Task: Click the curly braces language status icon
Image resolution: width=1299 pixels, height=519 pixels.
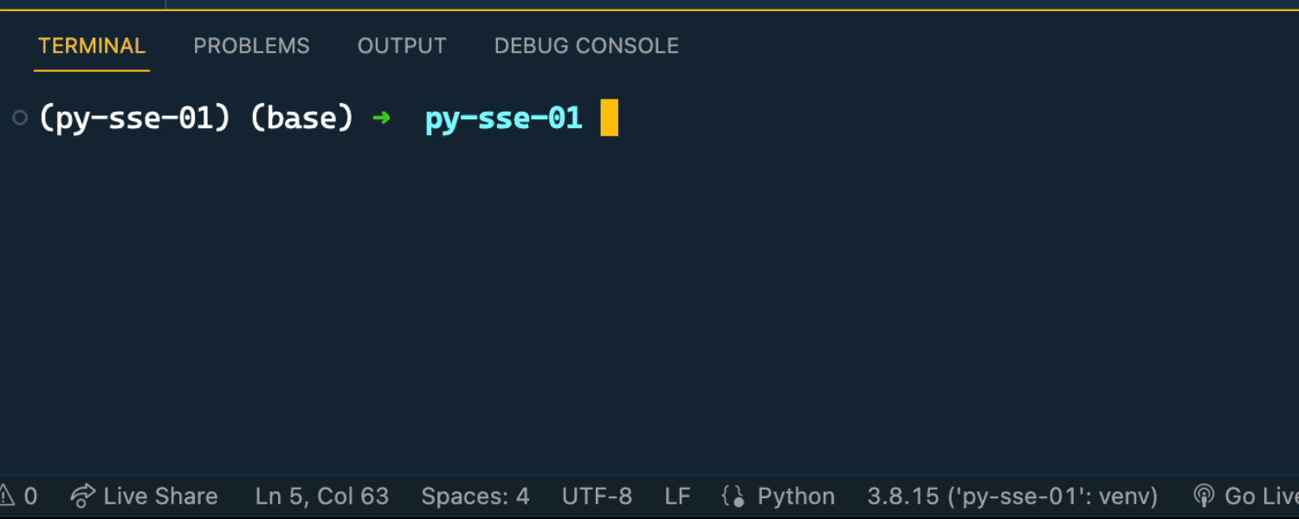Action: (733, 497)
